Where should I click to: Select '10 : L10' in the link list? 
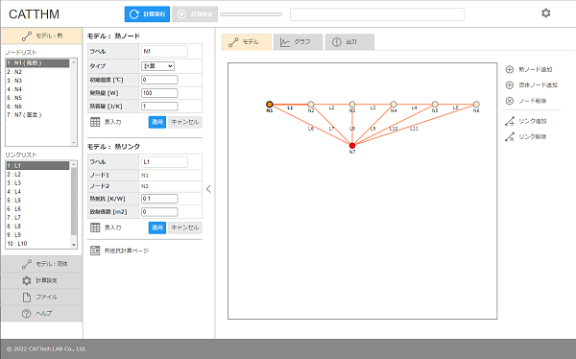pyautogui.click(x=37, y=244)
